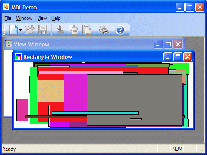Screen dimensions: 207x155
Task: Open the Help menu
Action: (56, 19)
